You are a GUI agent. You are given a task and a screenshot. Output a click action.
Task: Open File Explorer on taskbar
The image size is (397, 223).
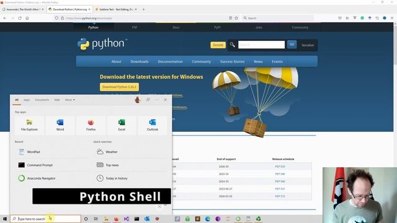click(x=106, y=219)
